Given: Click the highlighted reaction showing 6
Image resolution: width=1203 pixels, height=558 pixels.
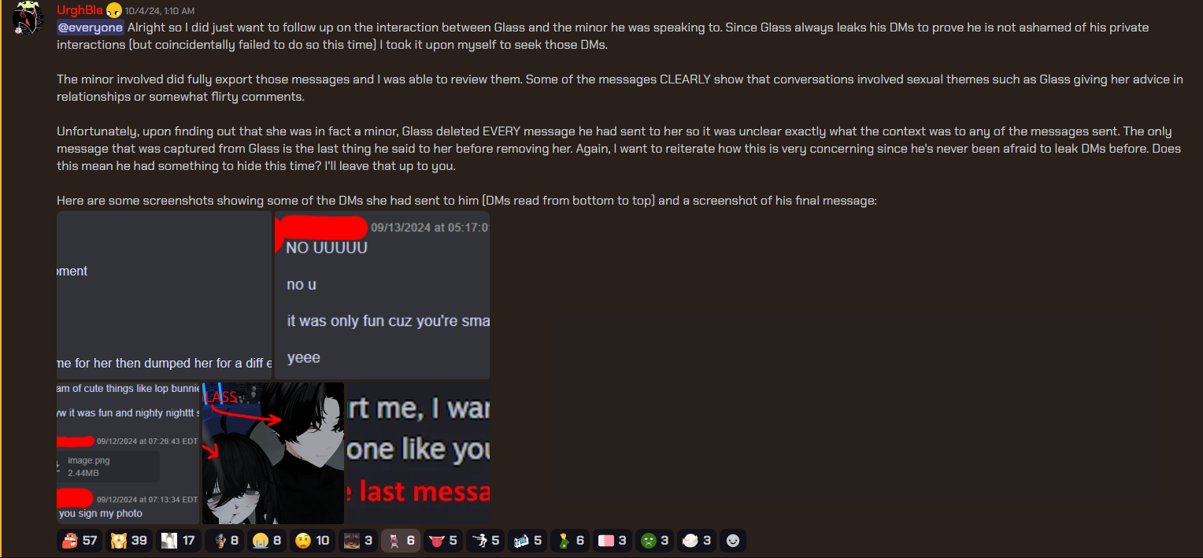Looking at the screenshot, I should [401, 541].
